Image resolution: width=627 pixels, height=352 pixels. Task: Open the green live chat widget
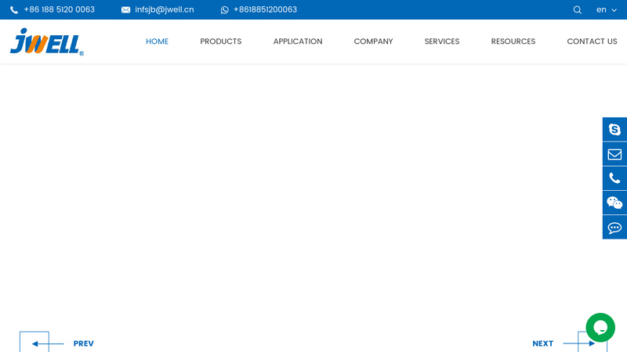tap(600, 328)
